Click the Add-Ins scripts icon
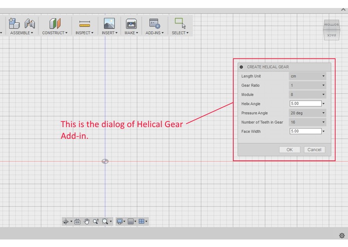The height and width of the screenshot is (247, 348). [154, 23]
